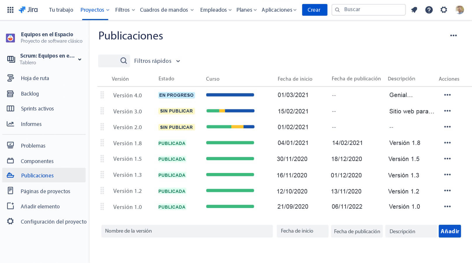Click the search magnifier in the versions filter
Image resolution: width=472 pixels, height=263 pixels.
click(x=124, y=61)
